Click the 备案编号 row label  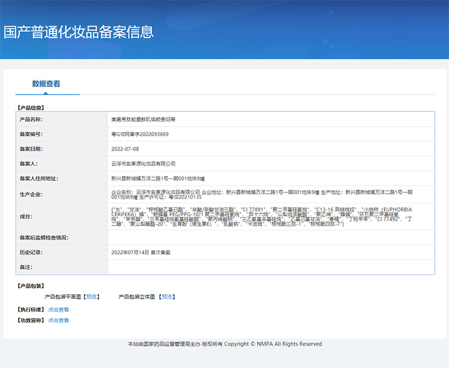31,134
